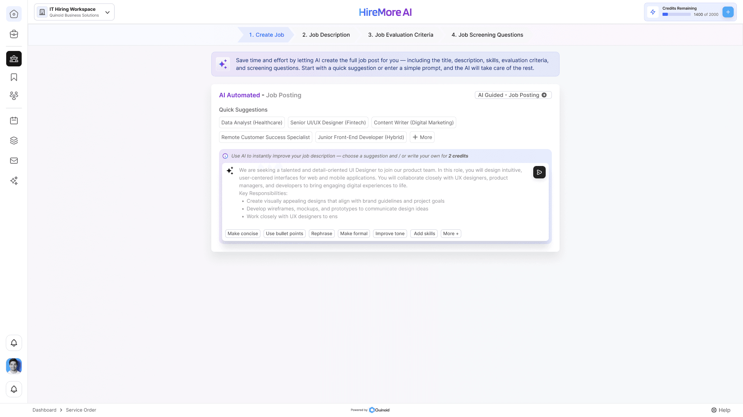Expand the IT Hiring Workspace dropdown
This screenshot has width=743, height=417.
[108, 12]
